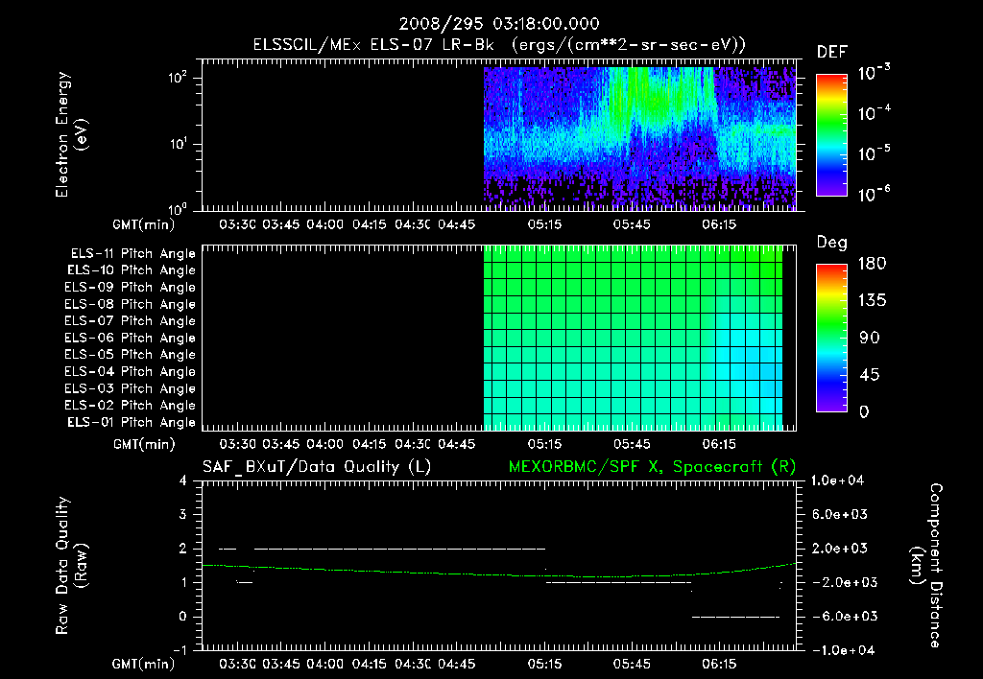983x679 pixels.
Task: Select the ELS-05 Pitch Angle label
Action: (131, 355)
